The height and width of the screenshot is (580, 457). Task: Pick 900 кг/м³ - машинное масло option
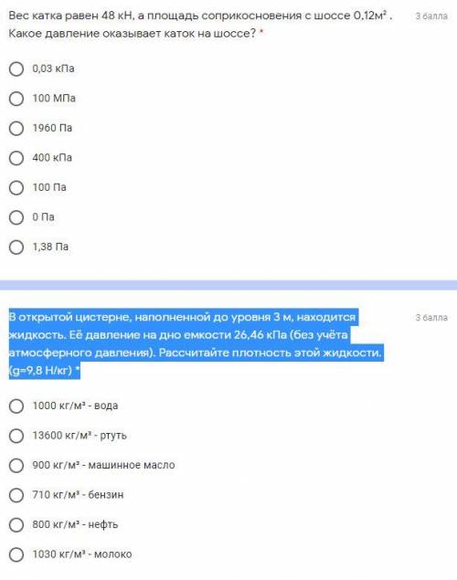(16, 465)
